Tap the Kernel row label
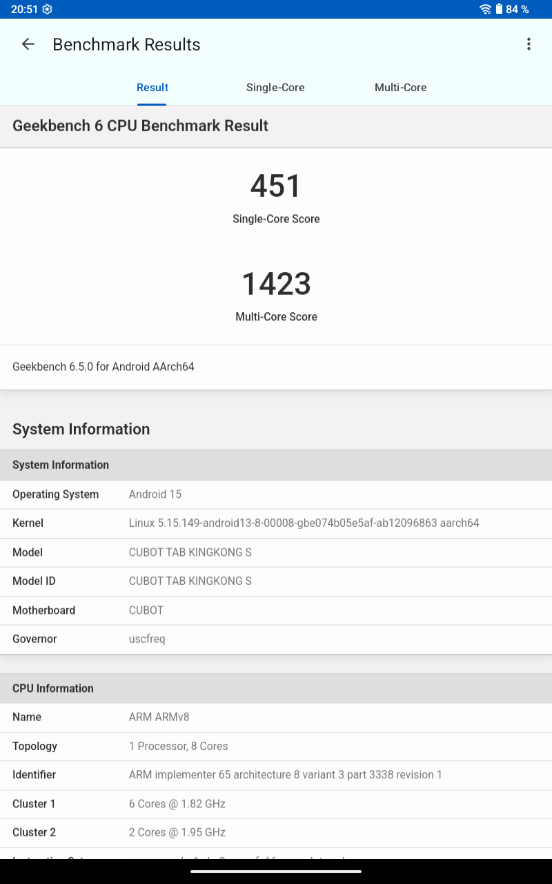Image resolution: width=552 pixels, height=884 pixels. 28,523
